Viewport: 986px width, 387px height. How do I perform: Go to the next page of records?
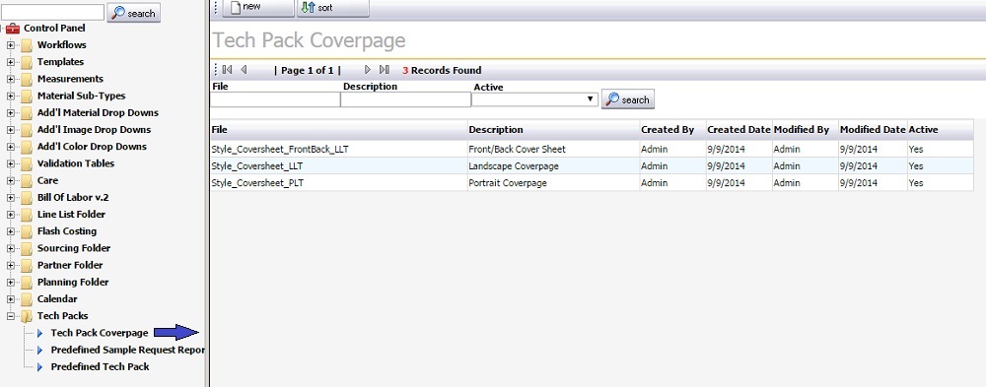[x=368, y=70]
